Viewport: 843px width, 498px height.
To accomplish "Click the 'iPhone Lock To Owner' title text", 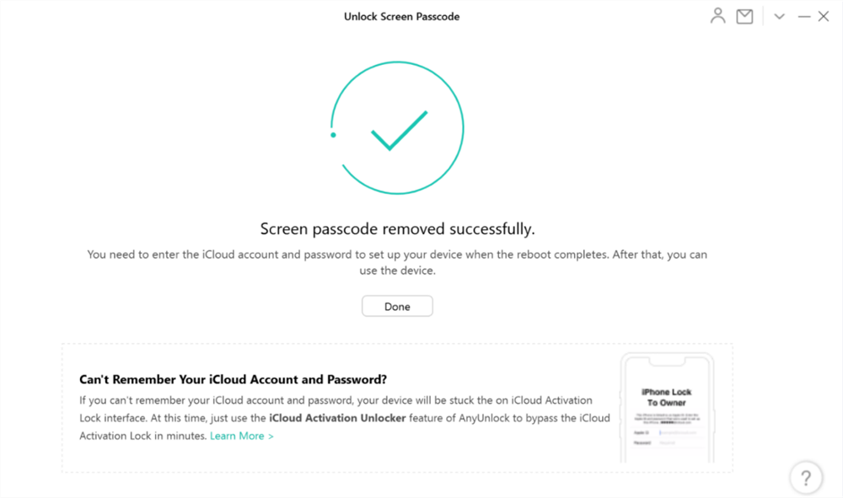I will [x=667, y=397].
